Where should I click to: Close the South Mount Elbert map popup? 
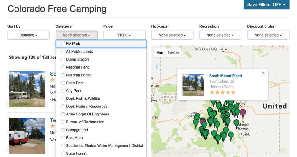263,73
